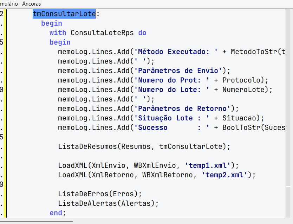293x224 pixels.
Task: Click the horizontal scrollbar thumb at the bottom
Action: point(37,222)
